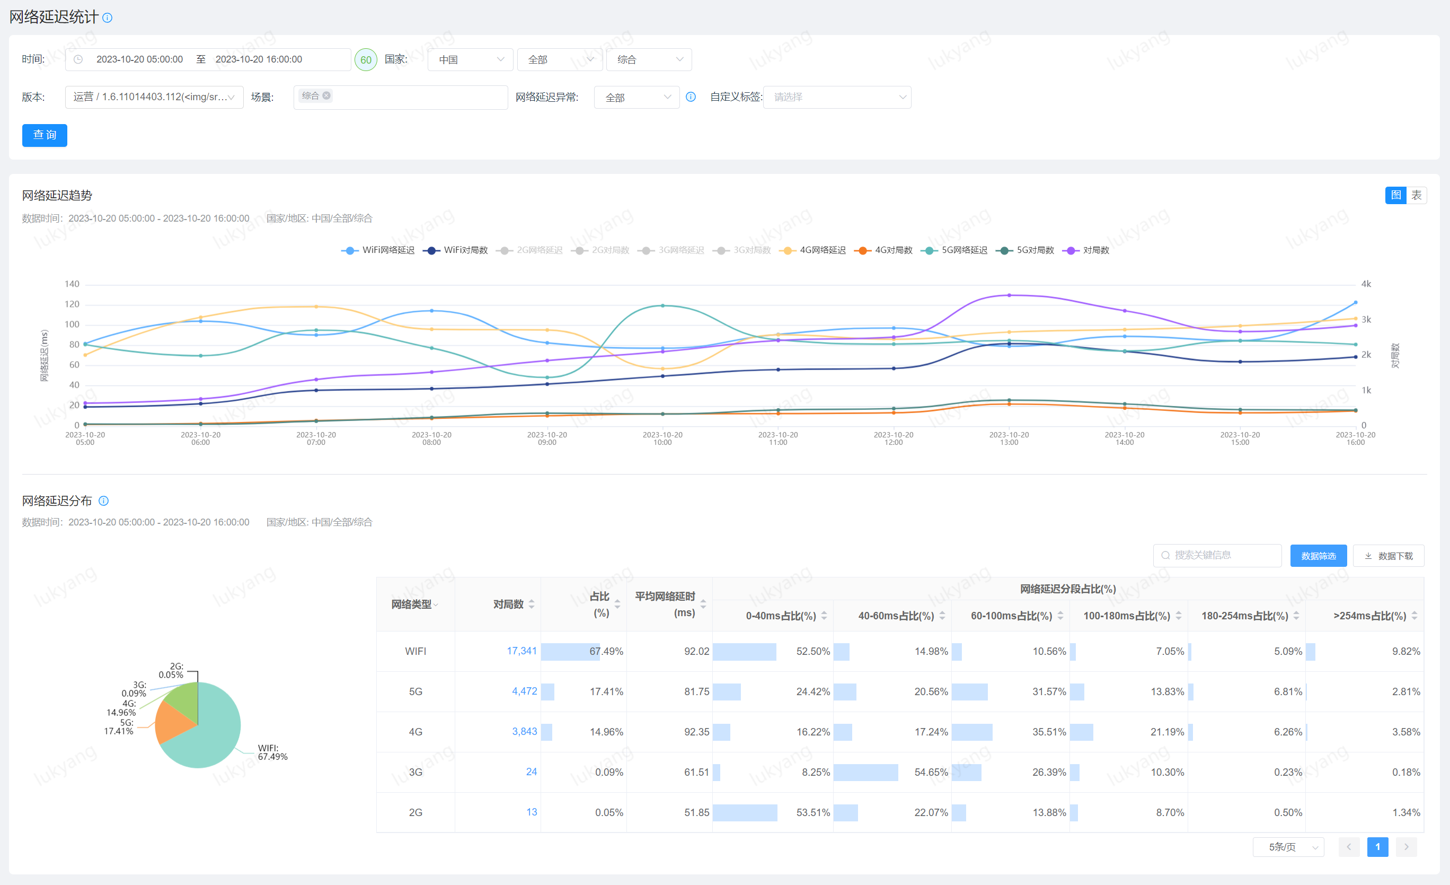Click info icon next to 网络延迟异常 dropdown

[x=691, y=97]
